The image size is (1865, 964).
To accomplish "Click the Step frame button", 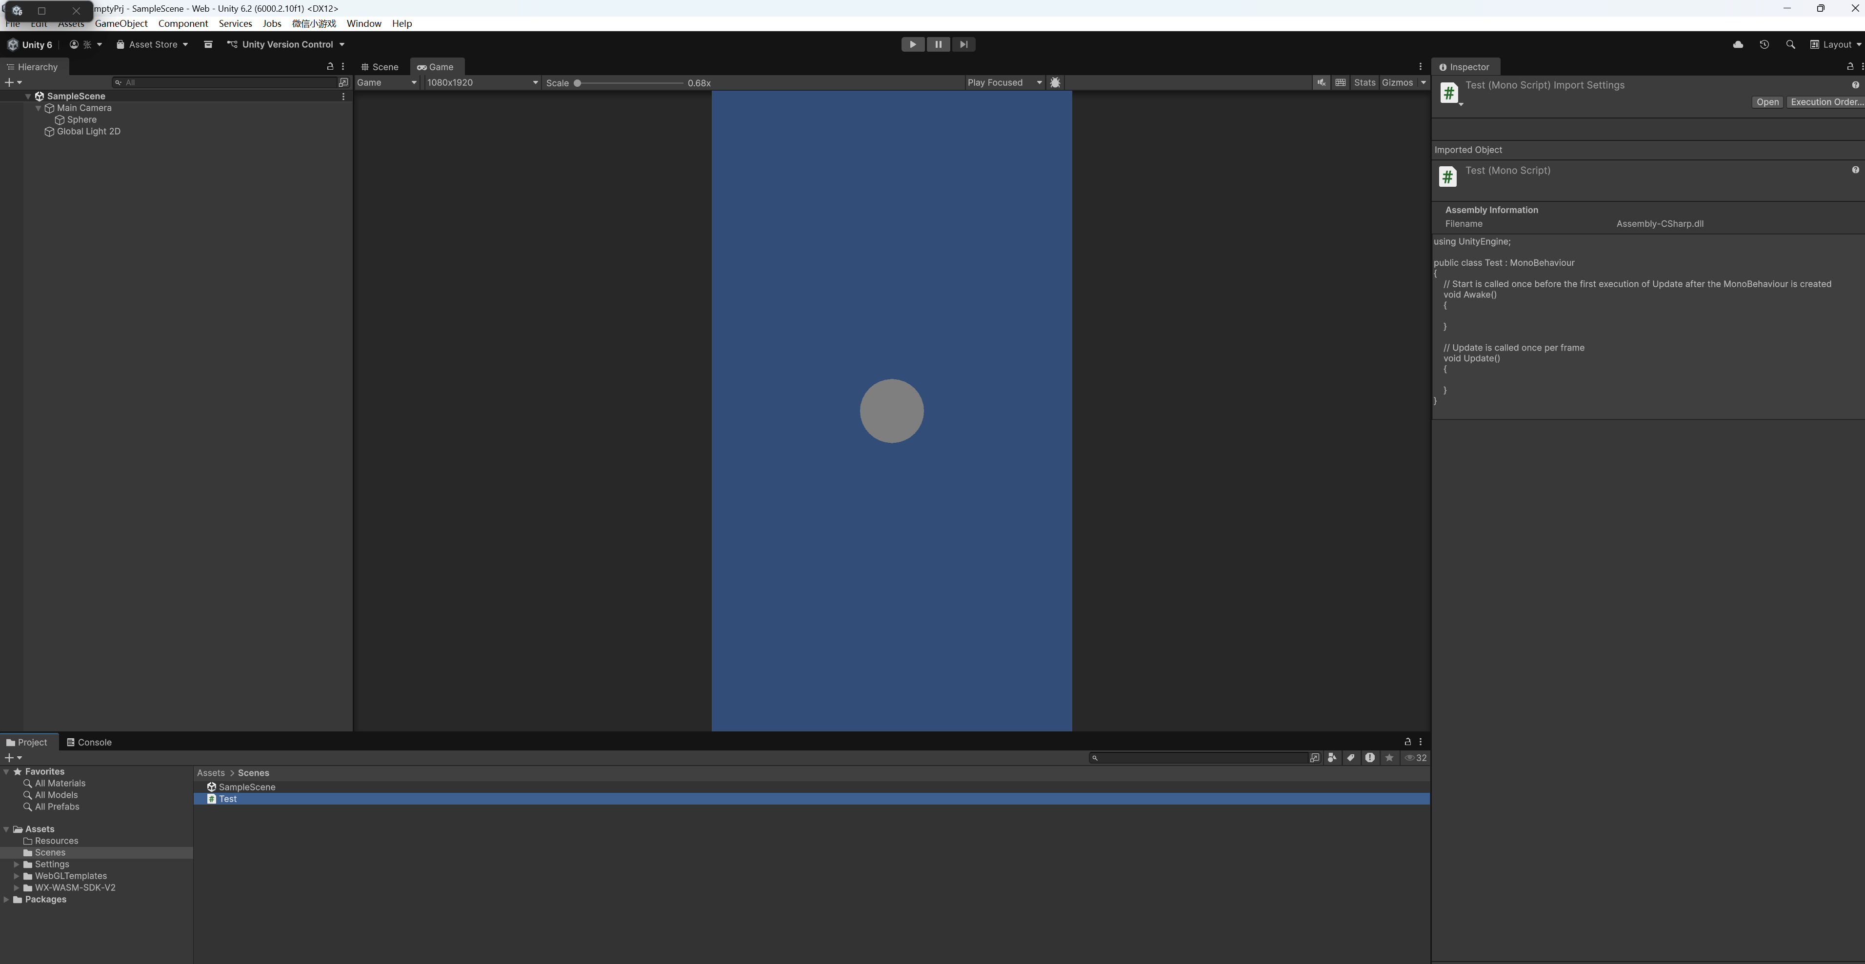I will (x=963, y=44).
